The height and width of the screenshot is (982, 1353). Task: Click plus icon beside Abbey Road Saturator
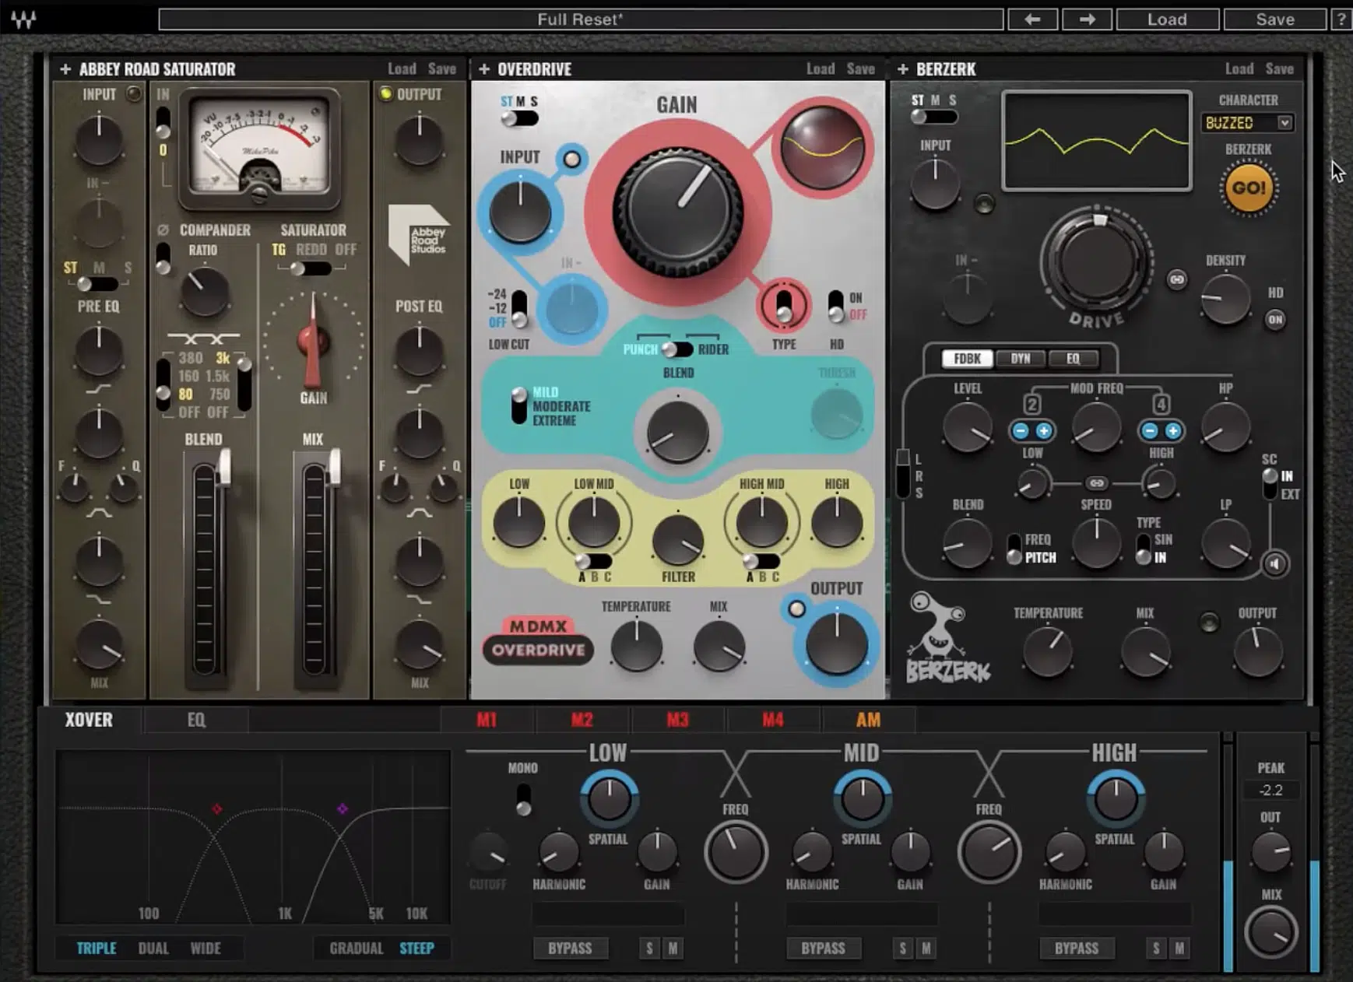65,69
